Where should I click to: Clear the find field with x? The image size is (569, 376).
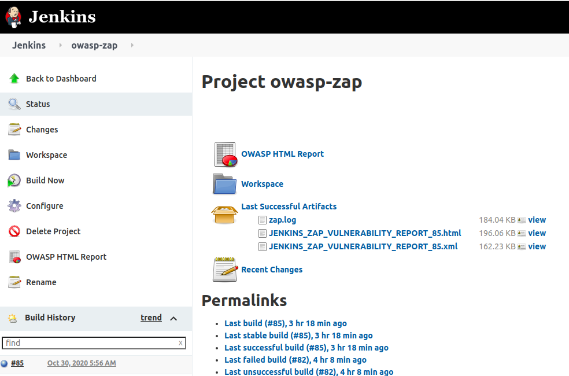point(180,343)
